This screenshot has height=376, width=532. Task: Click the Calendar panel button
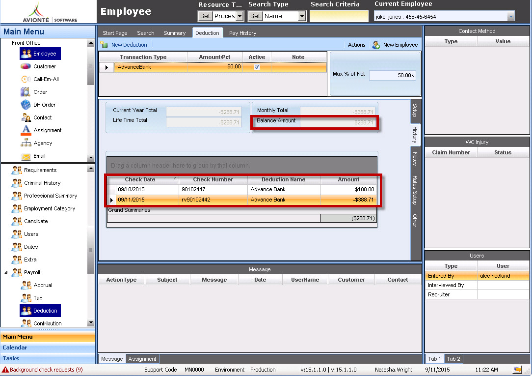pos(48,347)
